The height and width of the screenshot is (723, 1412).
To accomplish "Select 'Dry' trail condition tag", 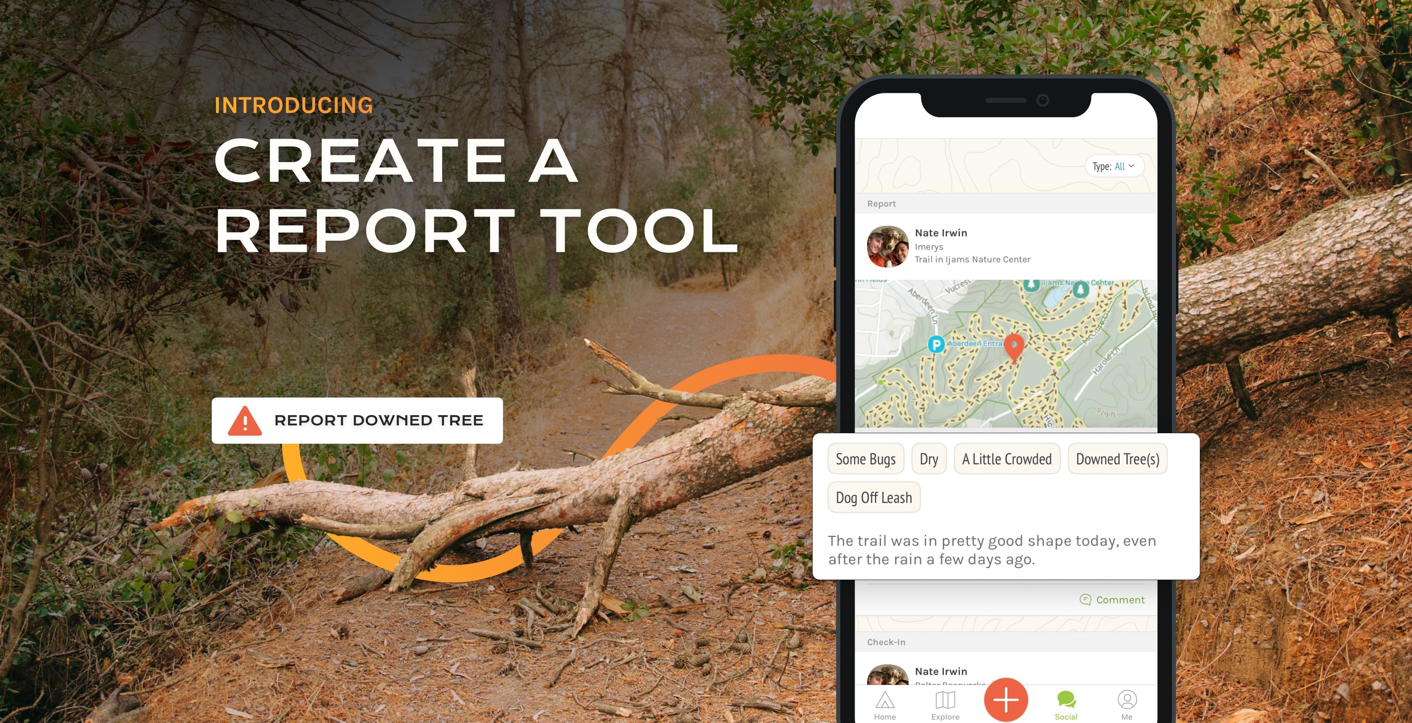I will point(928,457).
